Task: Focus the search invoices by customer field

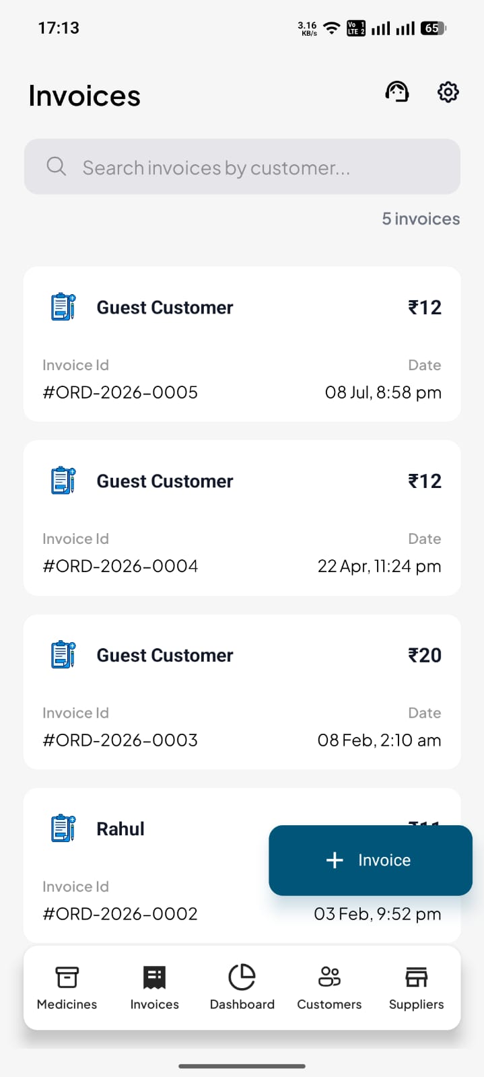Action: pyautogui.click(x=242, y=166)
